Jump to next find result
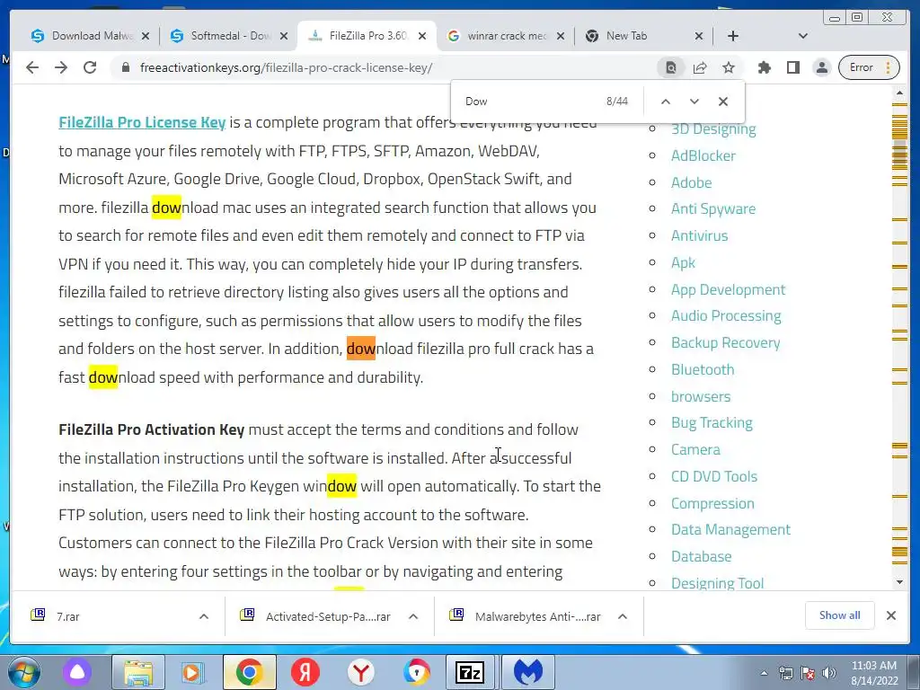Viewport: 920px width, 690px height. pos(694,102)
